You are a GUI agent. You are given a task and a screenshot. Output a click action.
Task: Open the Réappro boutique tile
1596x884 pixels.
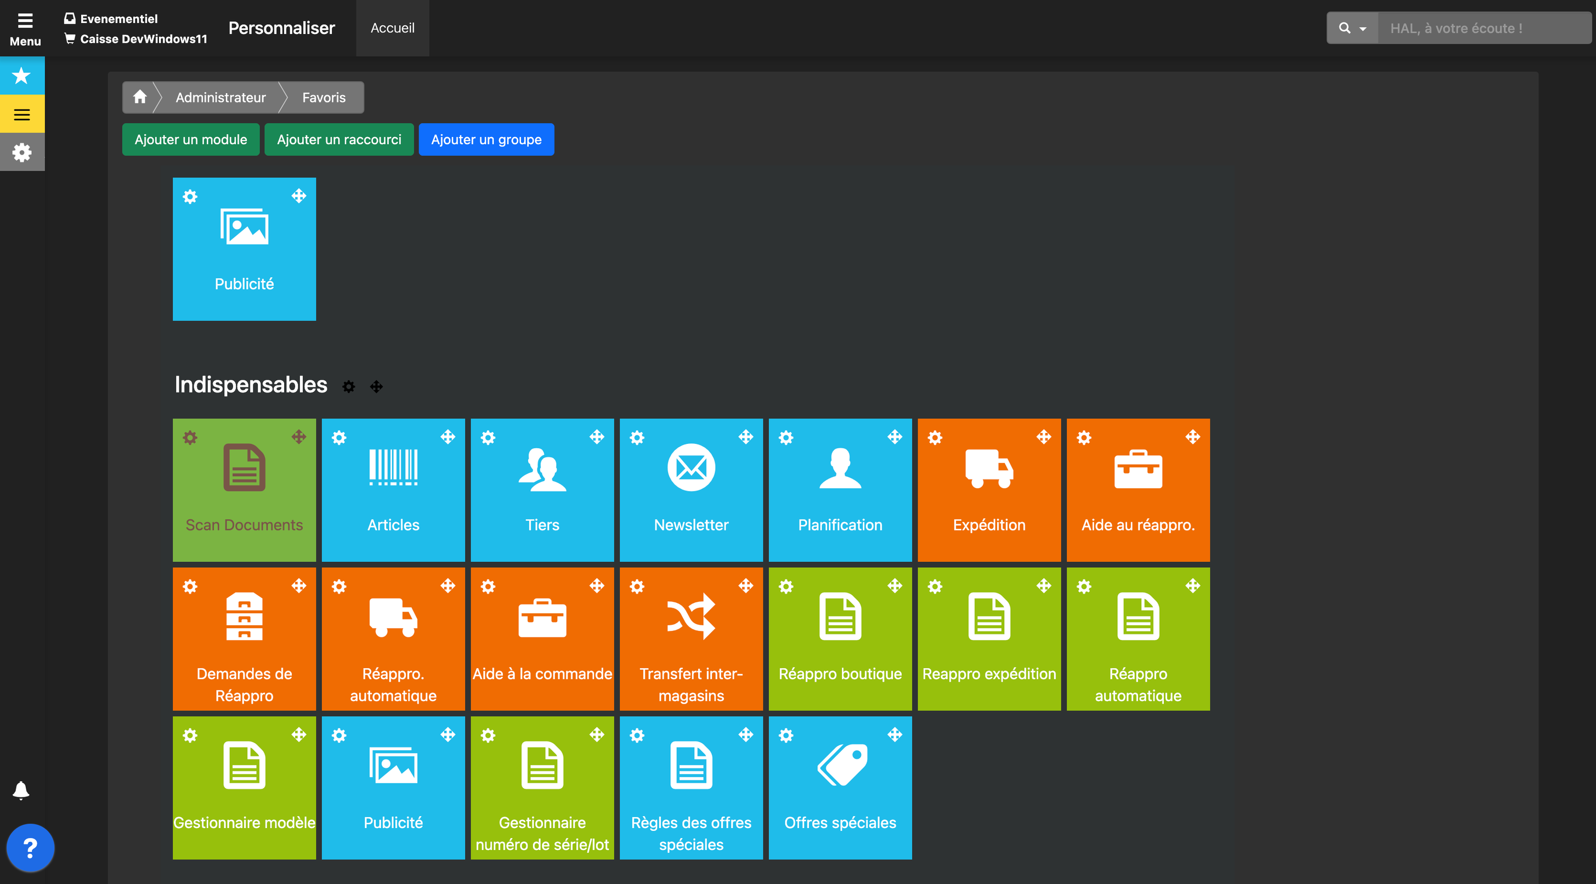pos(840,639)
